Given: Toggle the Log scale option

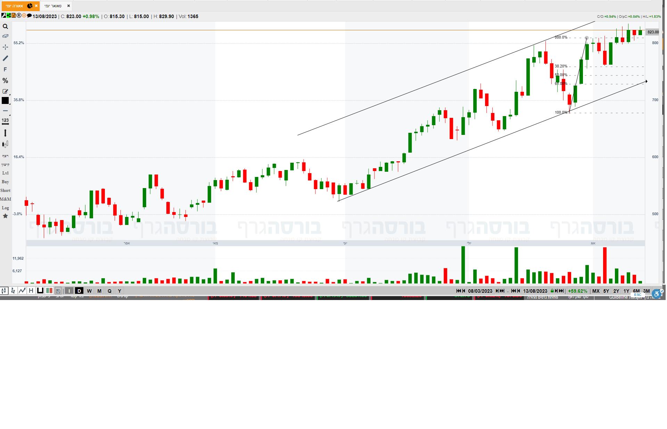Looking at the screenshot, I should [x=5, y=208].
